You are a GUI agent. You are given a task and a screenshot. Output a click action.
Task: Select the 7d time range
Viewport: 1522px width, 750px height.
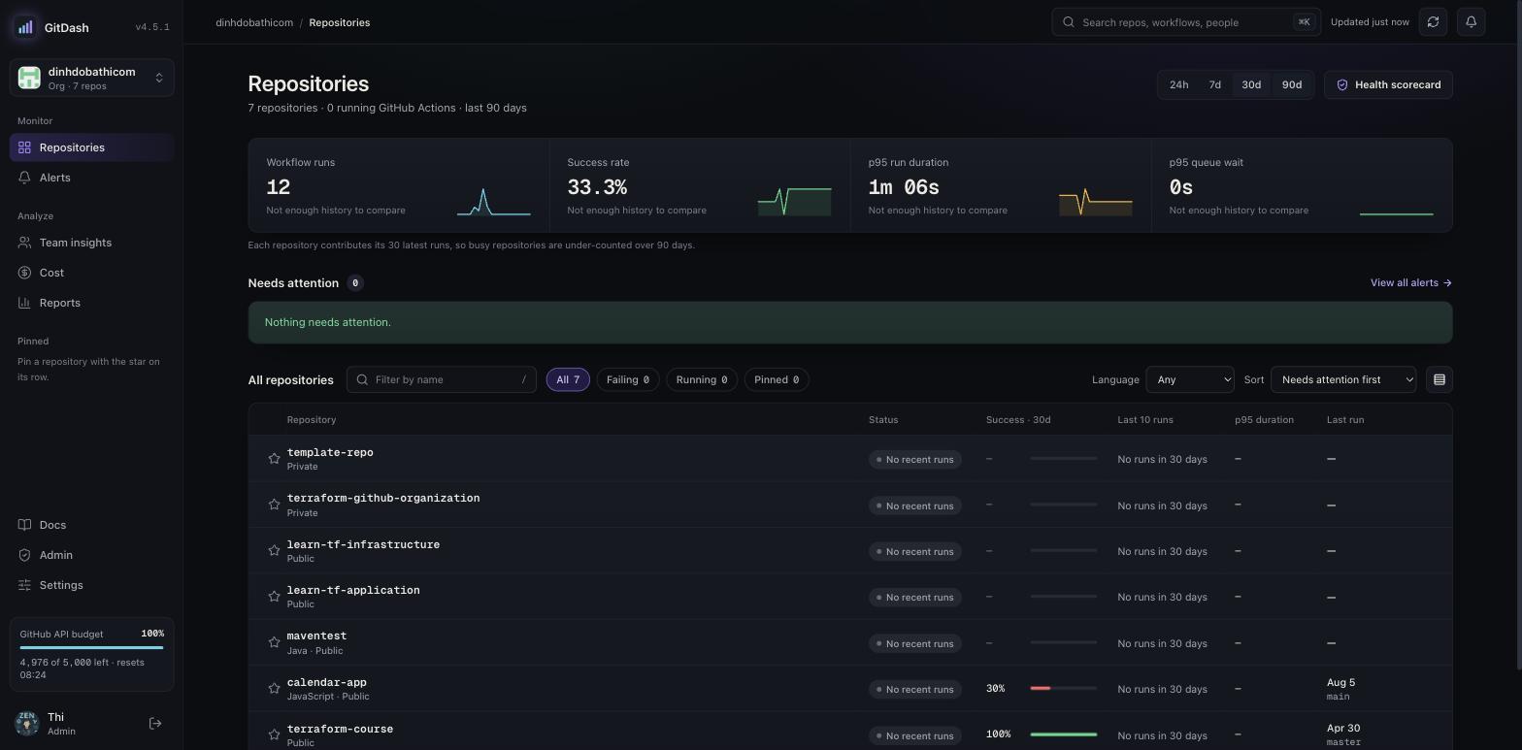tap(1214, 84)
